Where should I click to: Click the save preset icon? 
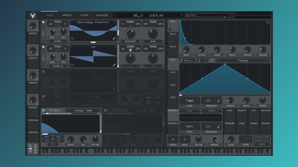tap(188, 15)
